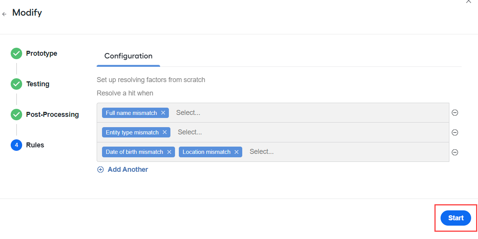Image resolution: width=478 pixels, height=239 pixels.
Task: Delete the third rule row with the minus icon
Action: 455,152
